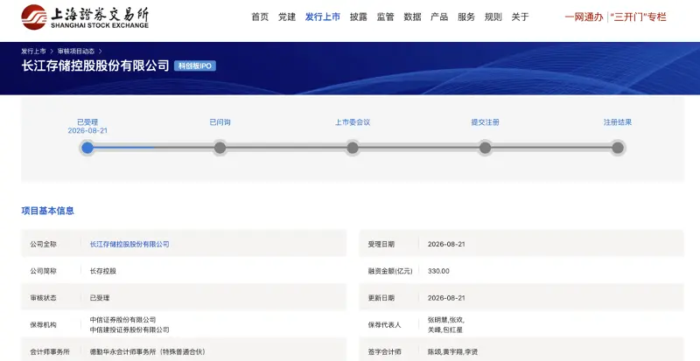Click the 一网通办 link
Screen dimensions: 700x361
[x=584, y=17]
